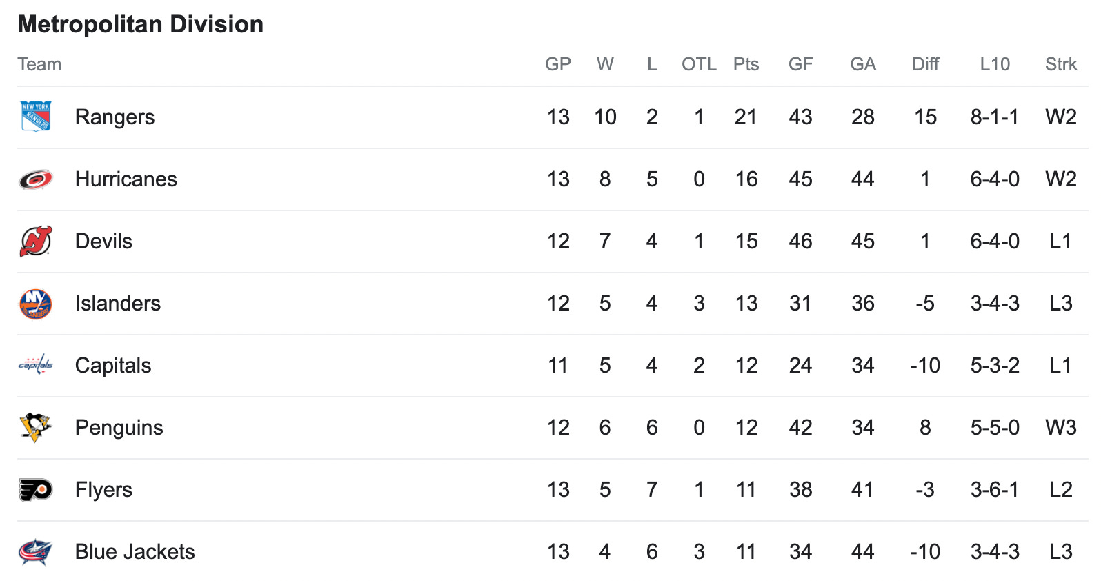Select the Penguins team name
The width and height of the screenshot is (1101, 581).
[119, 428]
